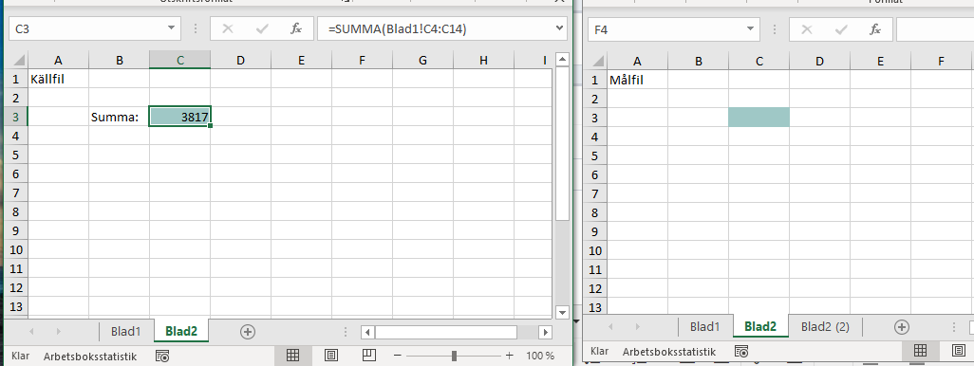Viewport: 974px width, 366px height.
Task: Click Name Box field showing F4
Action: click(x=665, y=29)
